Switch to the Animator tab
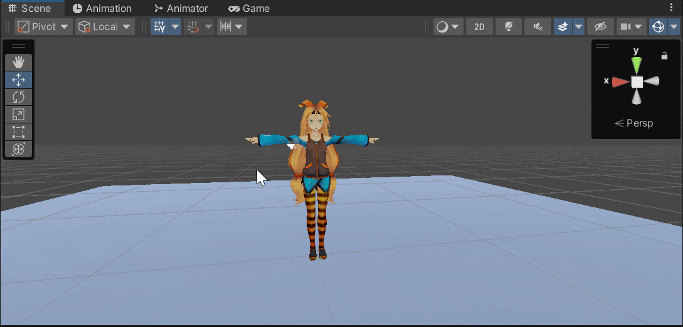The height and width of the screenshot is (327, 683). tap(181, 8)
